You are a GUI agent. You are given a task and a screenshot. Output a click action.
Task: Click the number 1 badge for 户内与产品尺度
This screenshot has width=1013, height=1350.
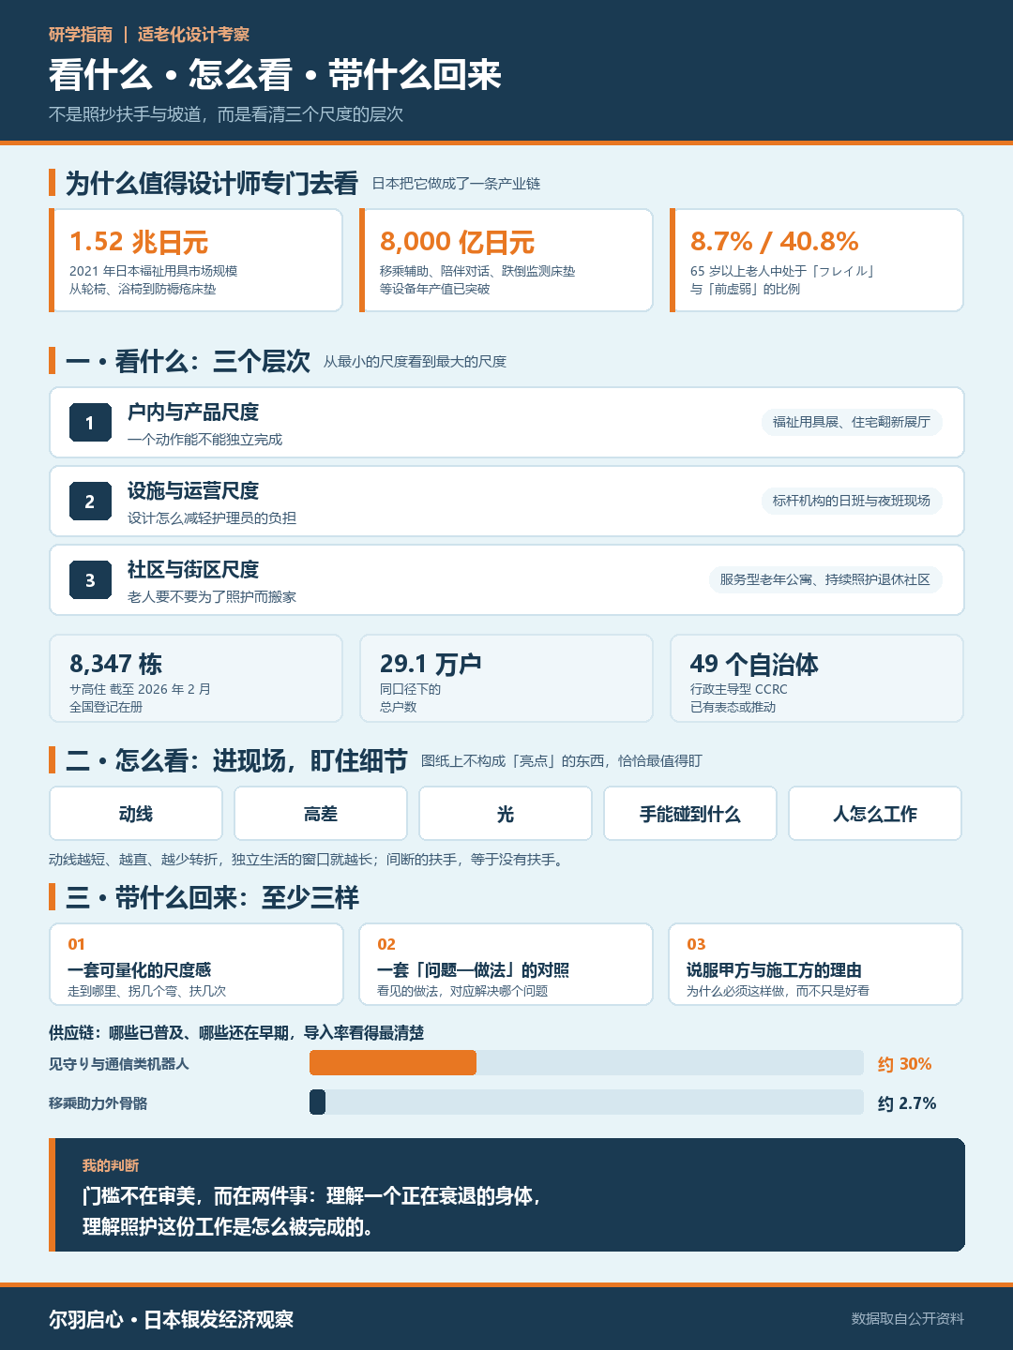tap(90, 423)
